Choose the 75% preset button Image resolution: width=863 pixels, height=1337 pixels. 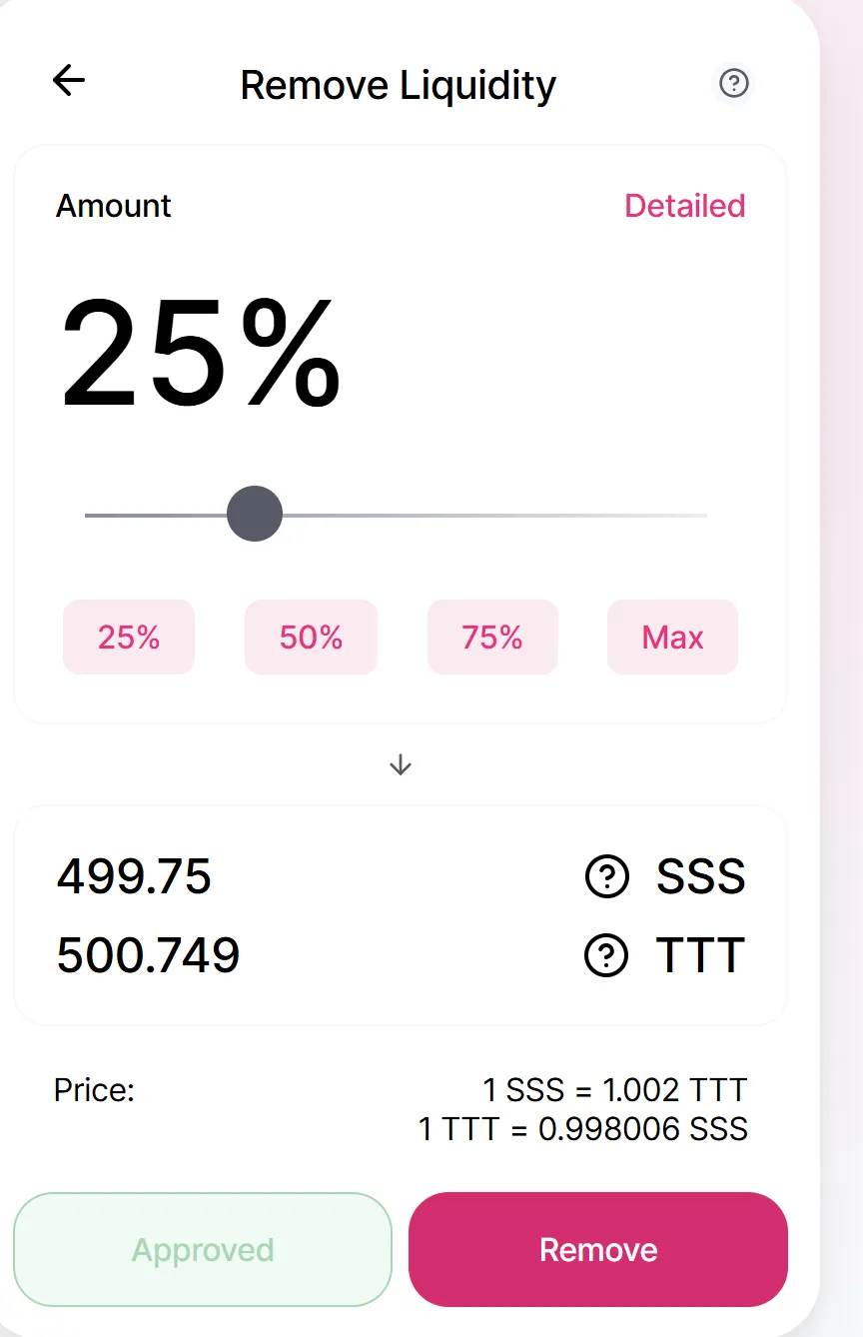[x=492, y=638]
